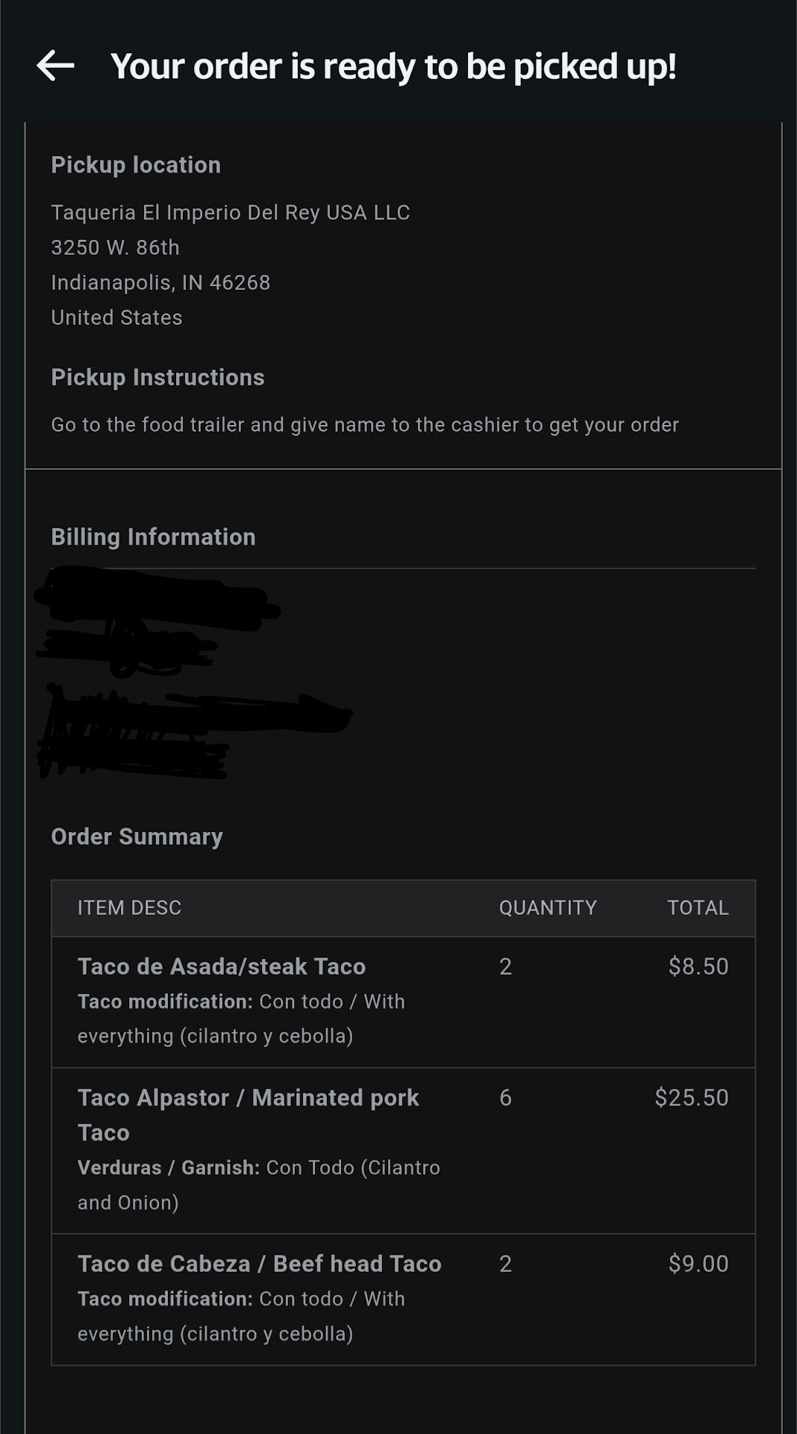The height and width of the screenshot is (1434, 797).
Task: Tap the QUANTITY column header
Action: (548, 908)
